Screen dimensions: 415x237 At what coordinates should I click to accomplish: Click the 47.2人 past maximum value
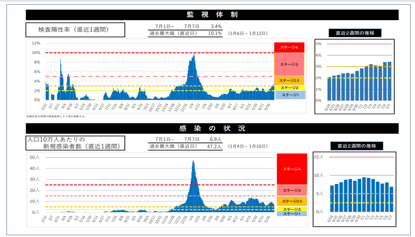point(214,146)
